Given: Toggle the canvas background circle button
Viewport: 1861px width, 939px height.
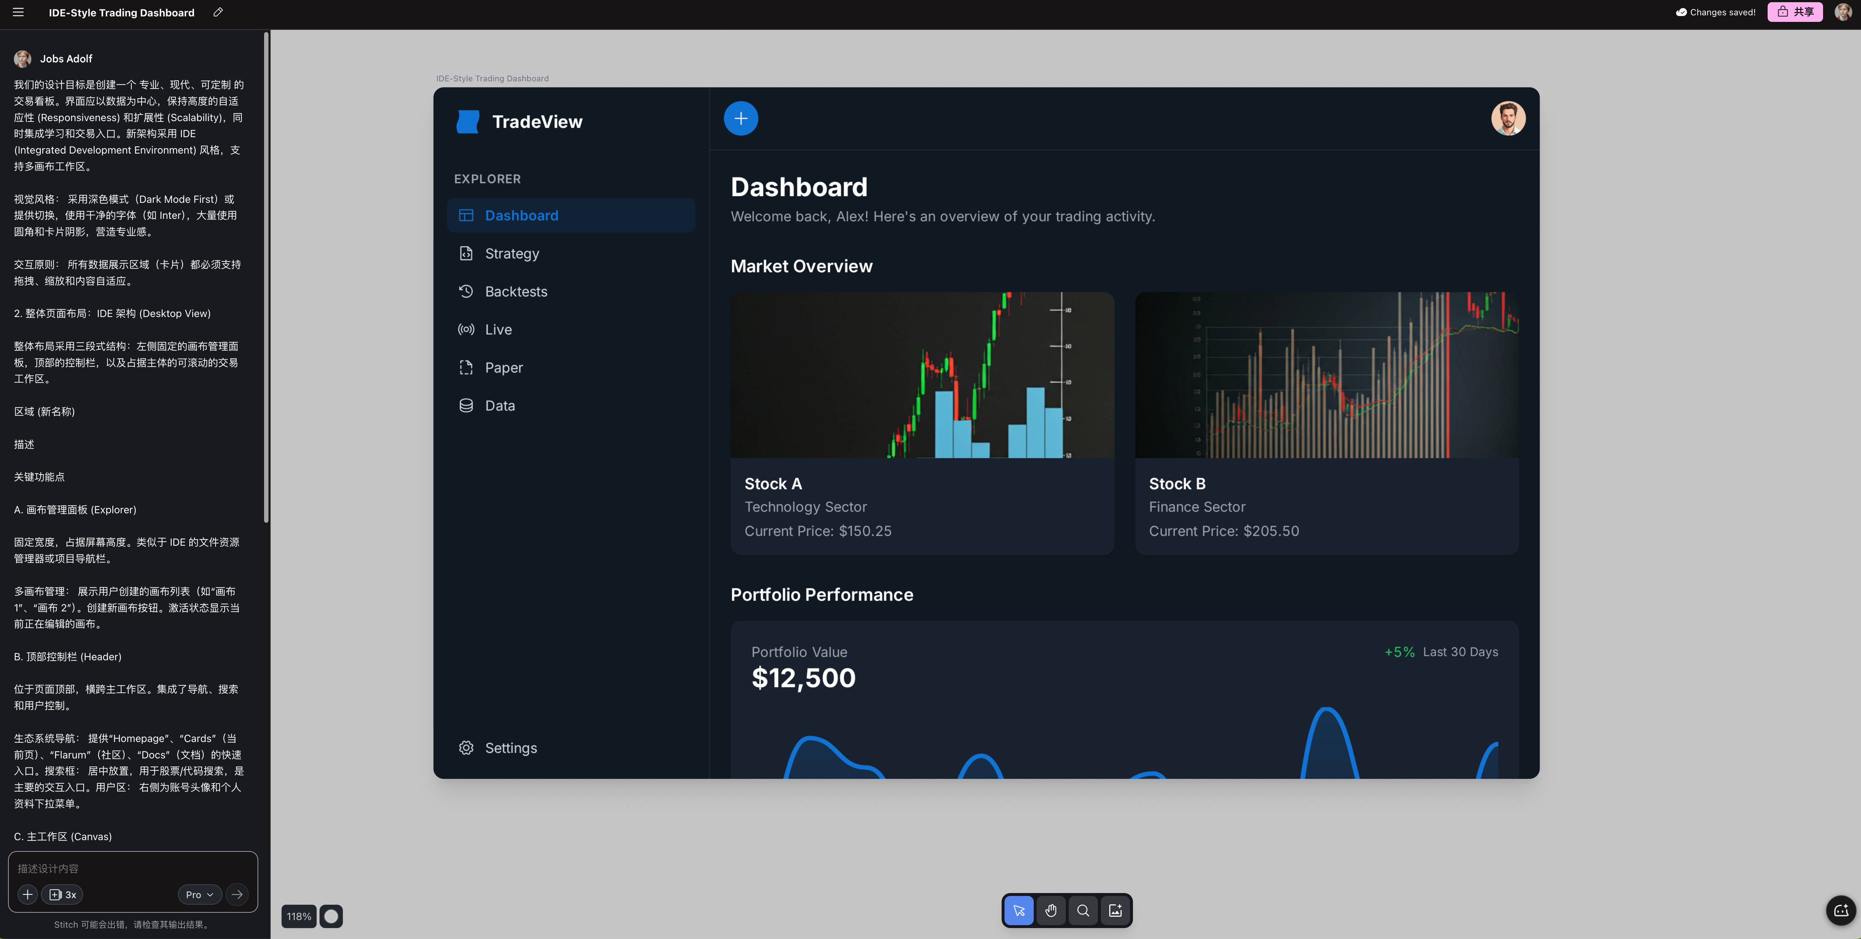Looking at the screenshot, I should pyautogui.click(x=331, y=917).
